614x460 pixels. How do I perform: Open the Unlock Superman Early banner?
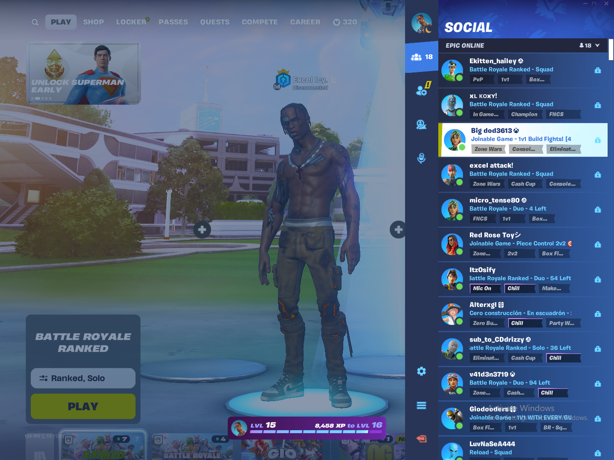[x=84, y=73]
